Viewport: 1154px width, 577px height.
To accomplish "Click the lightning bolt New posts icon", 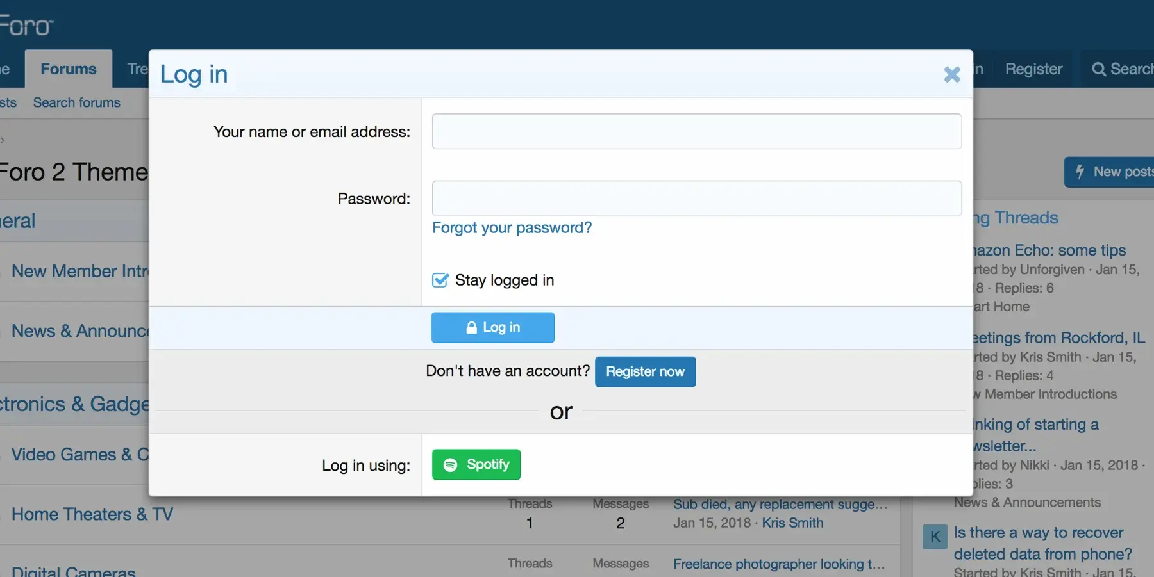I will coord(1080,172).
